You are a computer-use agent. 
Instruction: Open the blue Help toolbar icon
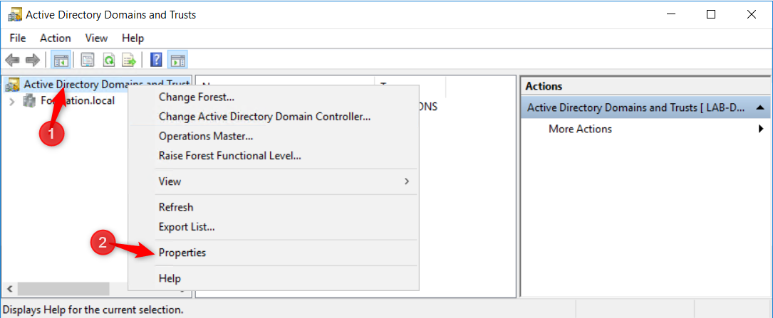pos(156,60)
